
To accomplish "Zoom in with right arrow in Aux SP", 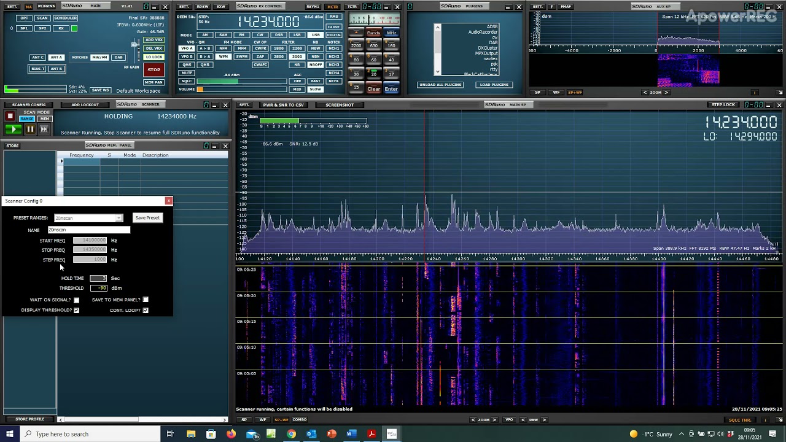I will tap(666, 93).
